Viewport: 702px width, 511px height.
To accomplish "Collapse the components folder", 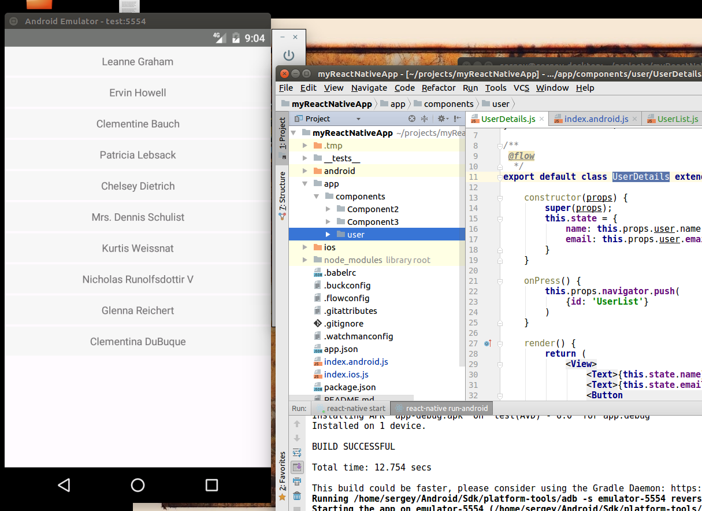I will pyautogui.click(x=317, y=197).
